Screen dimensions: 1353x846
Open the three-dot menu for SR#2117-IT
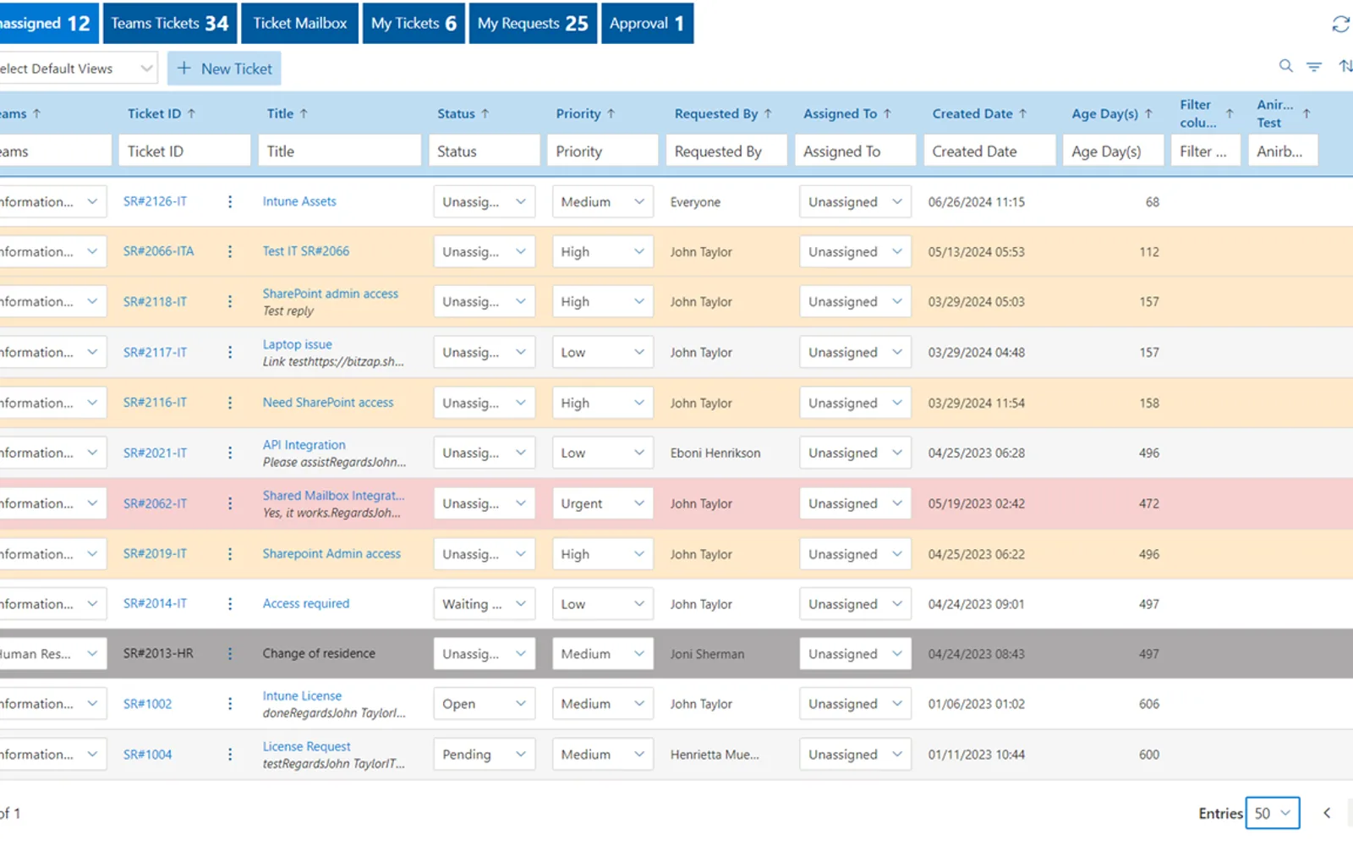230,352
